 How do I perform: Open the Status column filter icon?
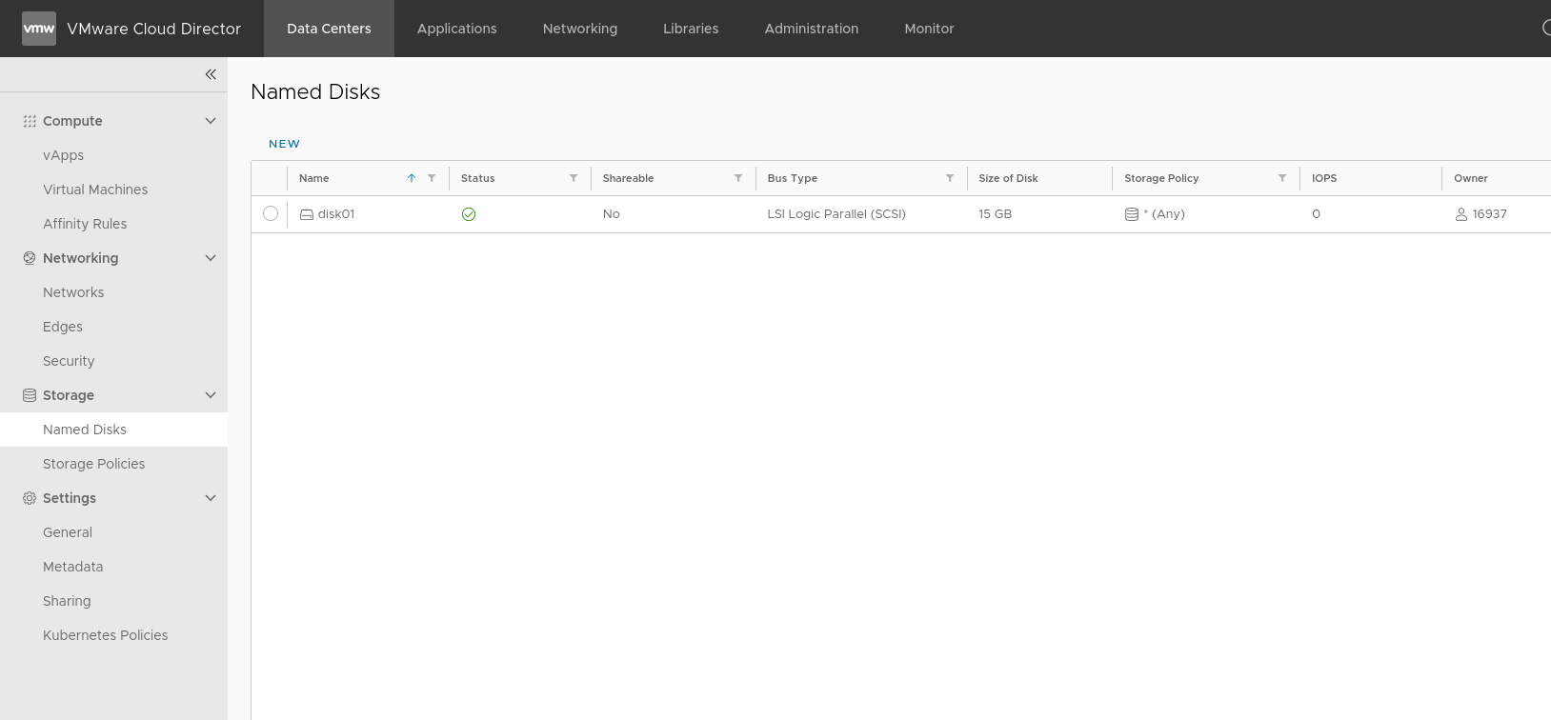click(x=574, y=178)
